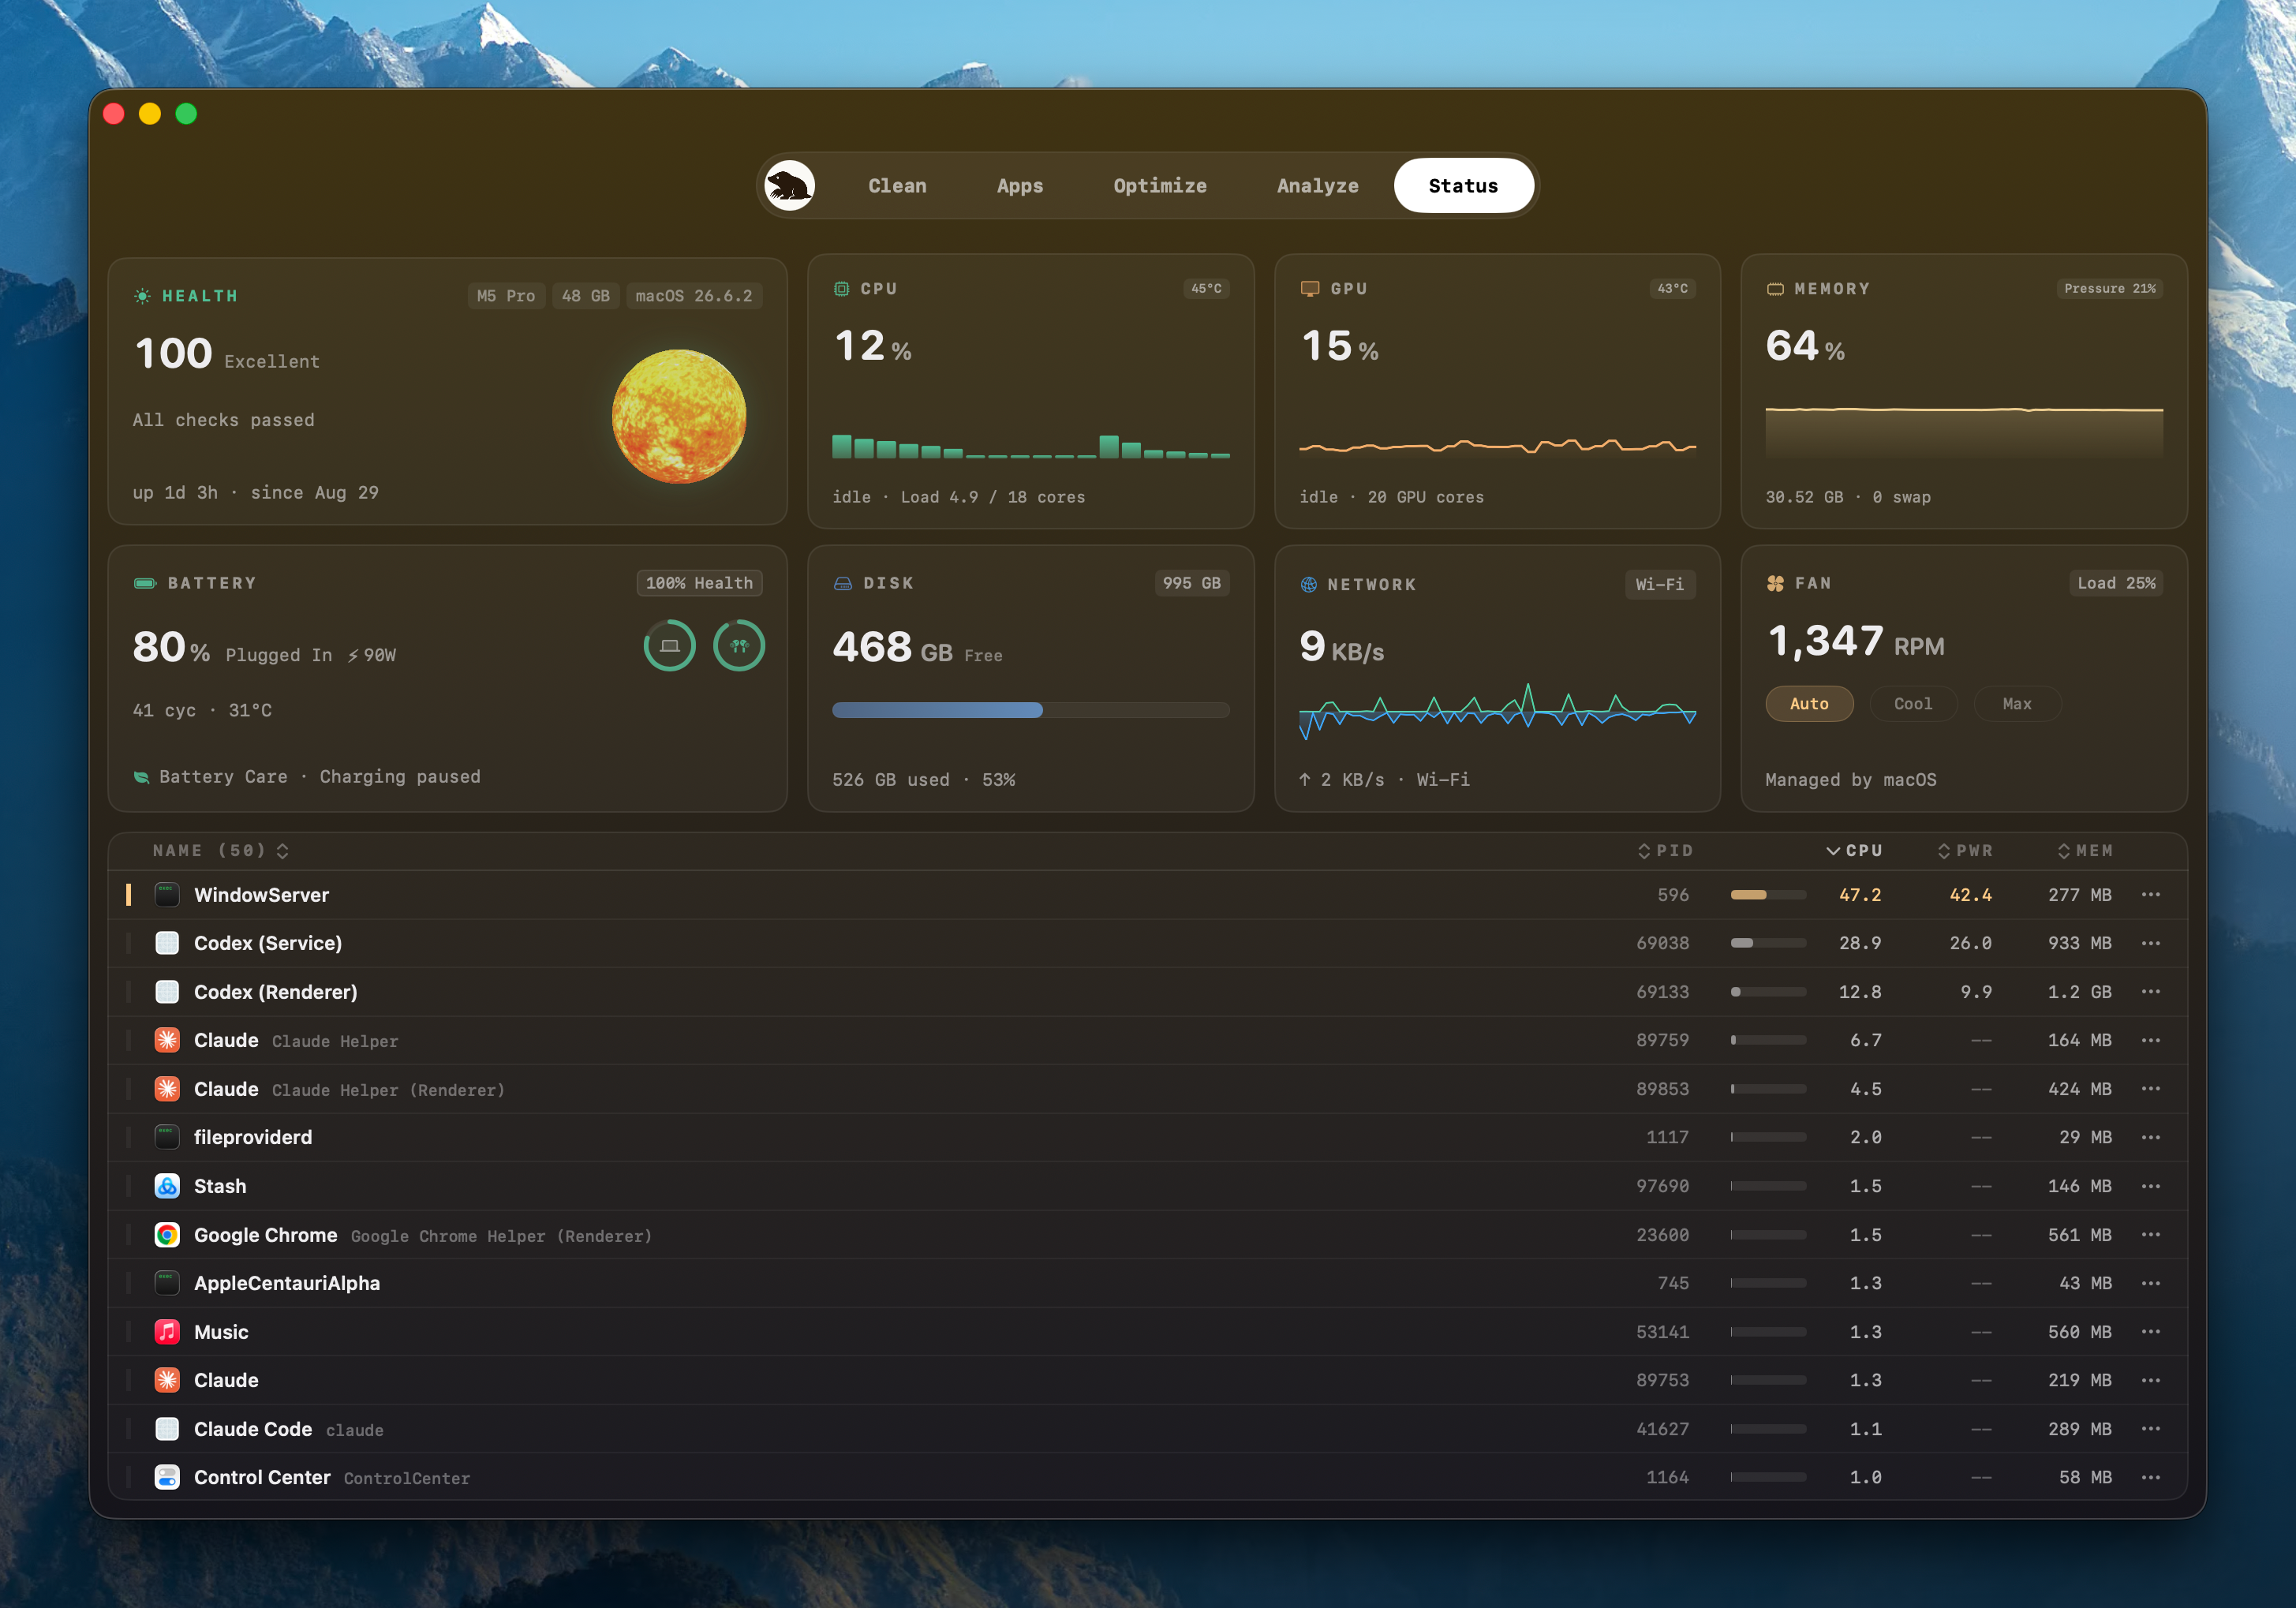The image size is (2296, 1608).
Task: Click the 100% Health battery badge
Action: [699, 583]
